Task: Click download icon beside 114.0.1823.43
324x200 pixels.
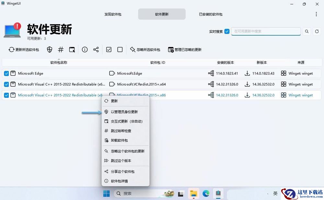Action: (x=247, y=73)
